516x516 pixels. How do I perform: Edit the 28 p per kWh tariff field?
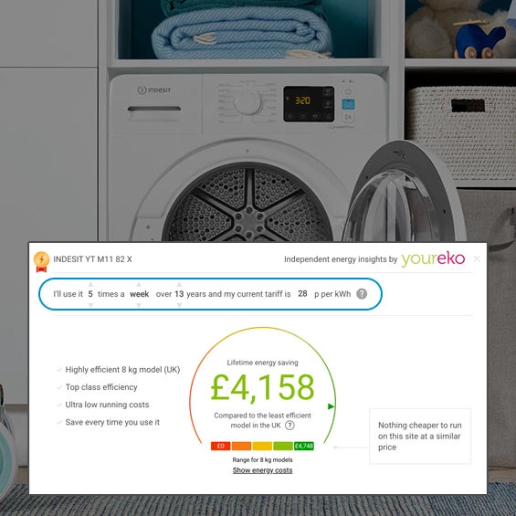pos(302,293)
